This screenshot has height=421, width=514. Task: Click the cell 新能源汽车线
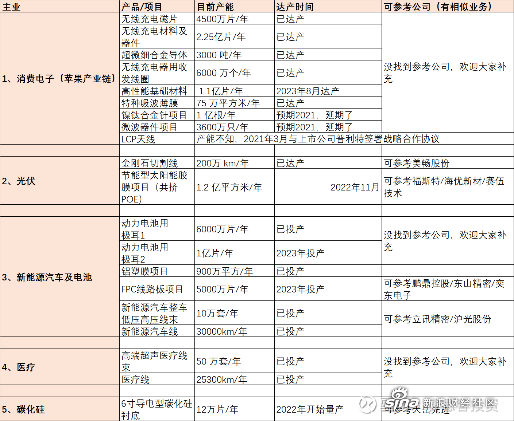click(x=157, y=331)
